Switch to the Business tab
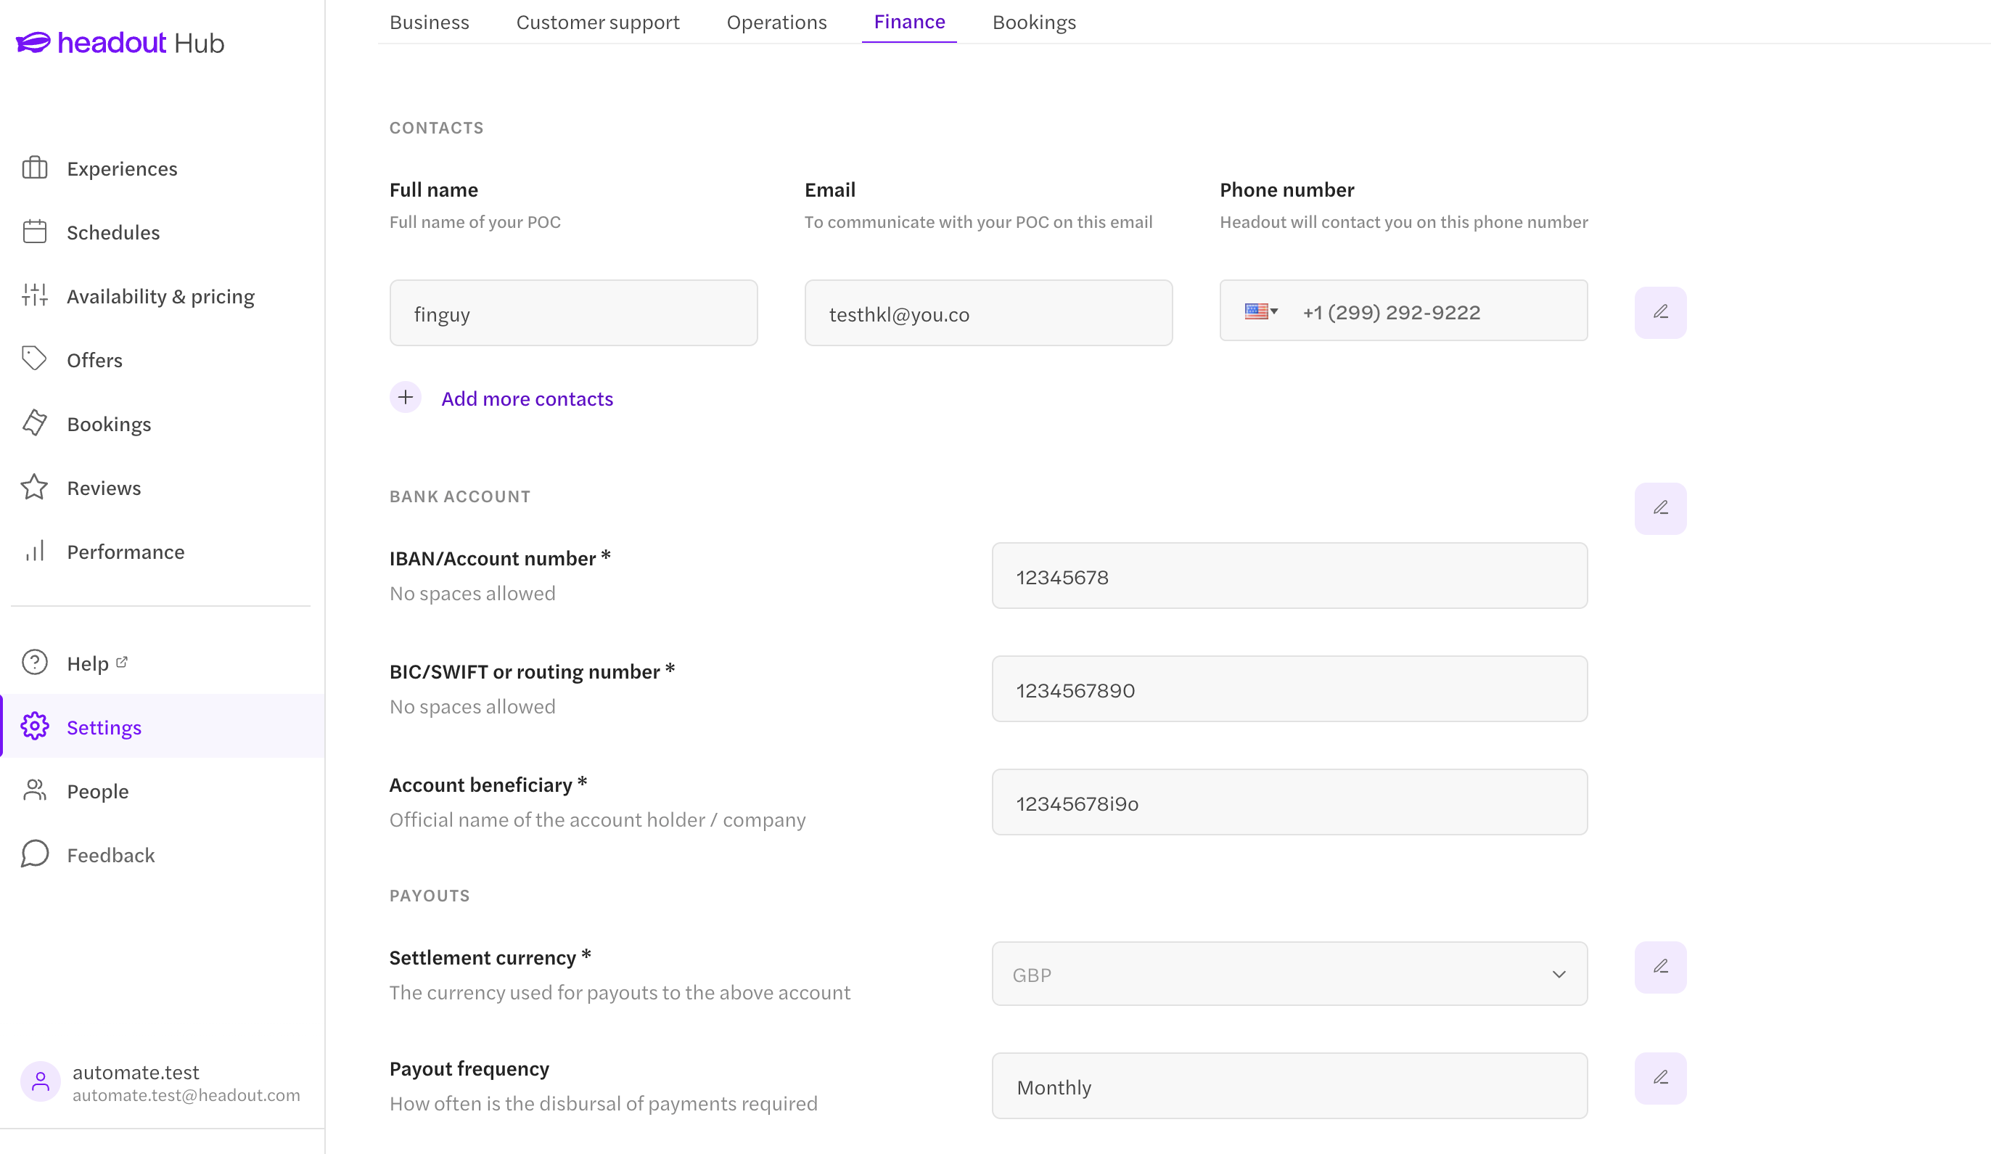The height and width of the screenshot is (1154, 1991). click(x=429, y=22)
